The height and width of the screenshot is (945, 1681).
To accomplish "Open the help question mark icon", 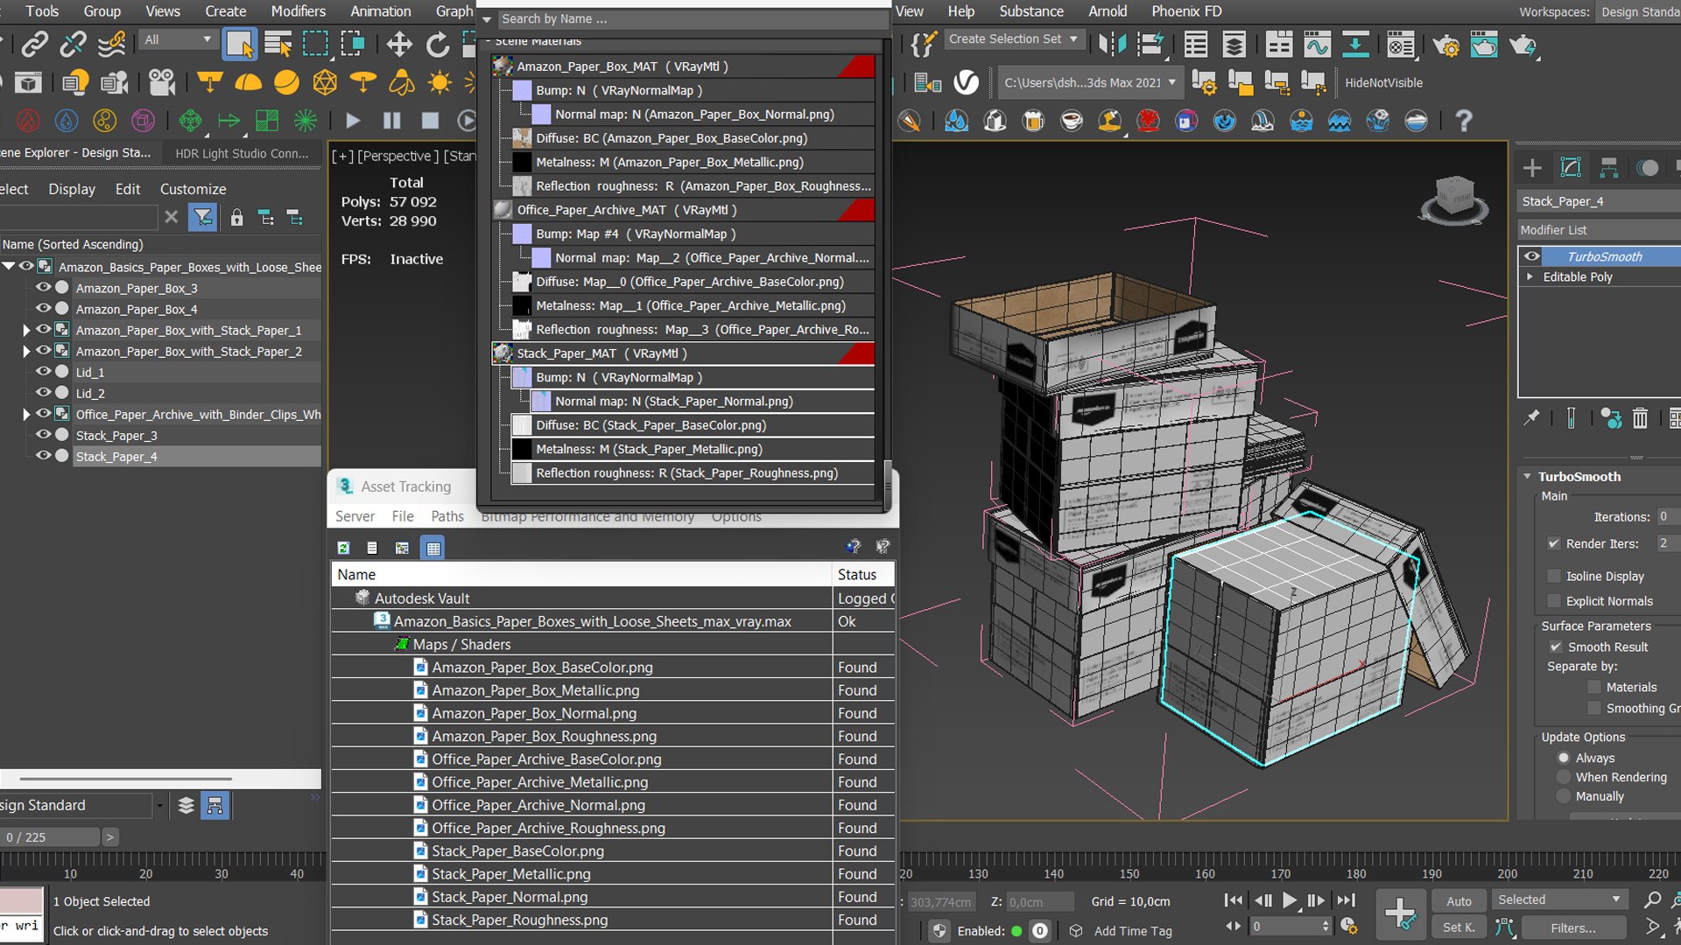I will pyautogui.click(x=1463, y=121).
